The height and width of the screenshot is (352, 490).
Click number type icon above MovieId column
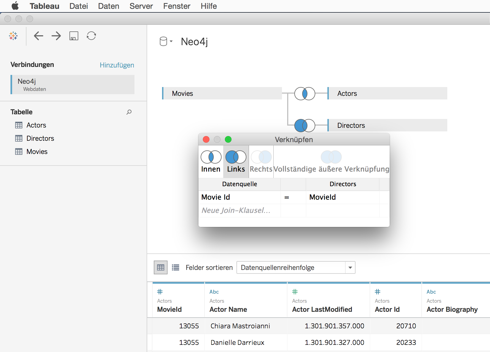(x=160, y=292)
